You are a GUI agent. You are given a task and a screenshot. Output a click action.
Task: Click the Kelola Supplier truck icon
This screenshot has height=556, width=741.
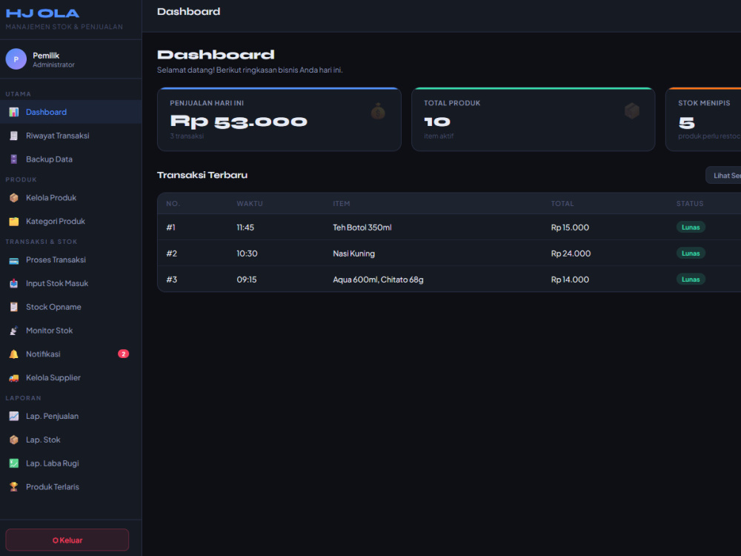click(13, 378)
